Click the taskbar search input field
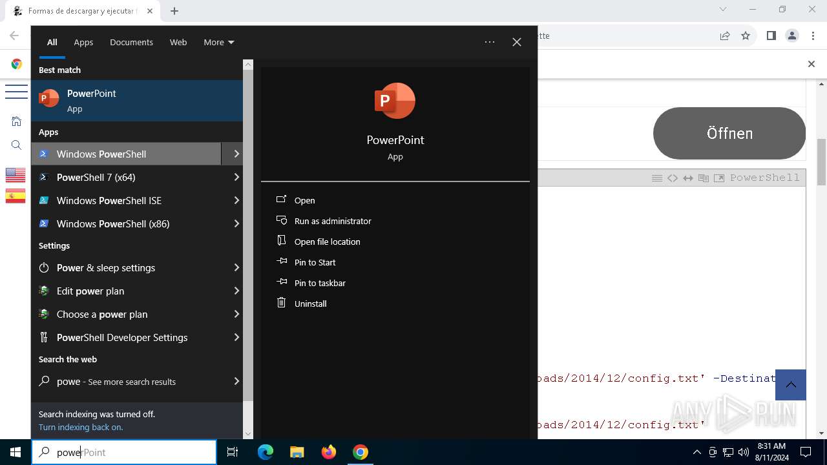This screenshot has height=465, width=827. point(124,452)
